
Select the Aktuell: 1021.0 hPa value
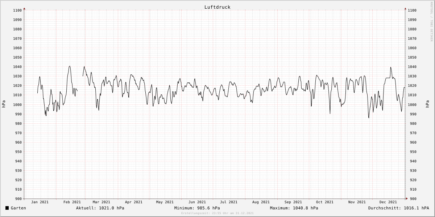click(x=100, y=208)
